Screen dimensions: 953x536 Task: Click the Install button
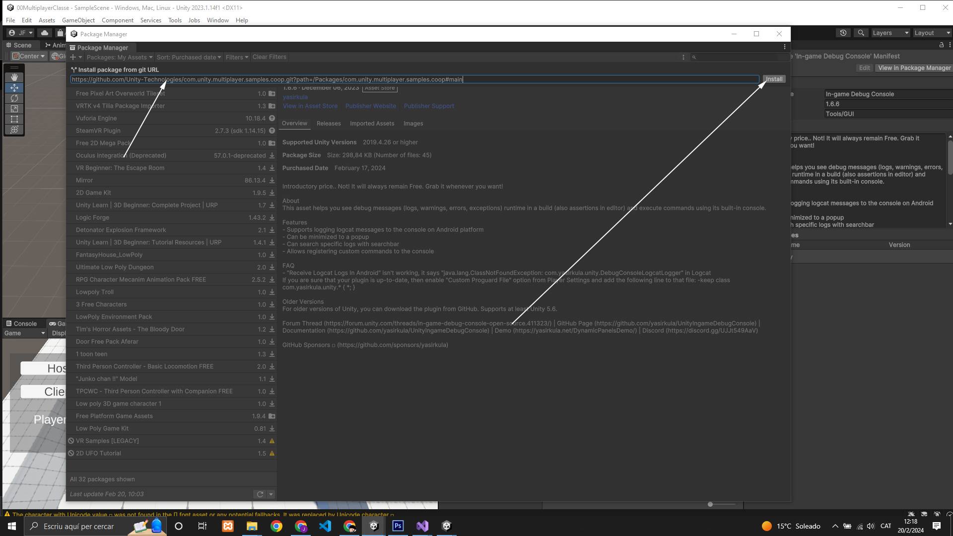click(x=773, y=79)
